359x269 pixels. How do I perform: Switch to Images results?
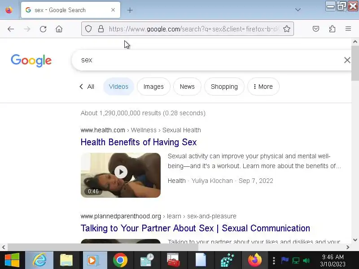coord(153,87)
